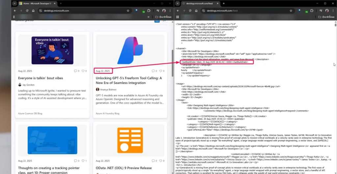Open Thoughts on creating a tracking pointer class article
The width and height of the screenshot is (337, 174).
coord(49,170)
